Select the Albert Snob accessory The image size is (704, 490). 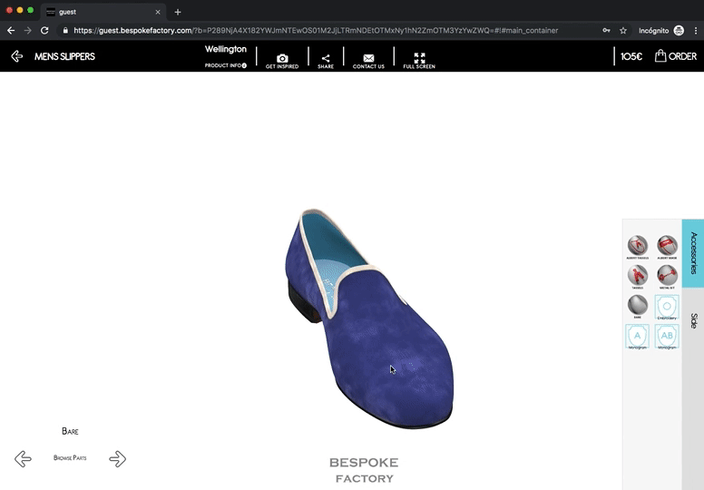(x=667, y=245)
